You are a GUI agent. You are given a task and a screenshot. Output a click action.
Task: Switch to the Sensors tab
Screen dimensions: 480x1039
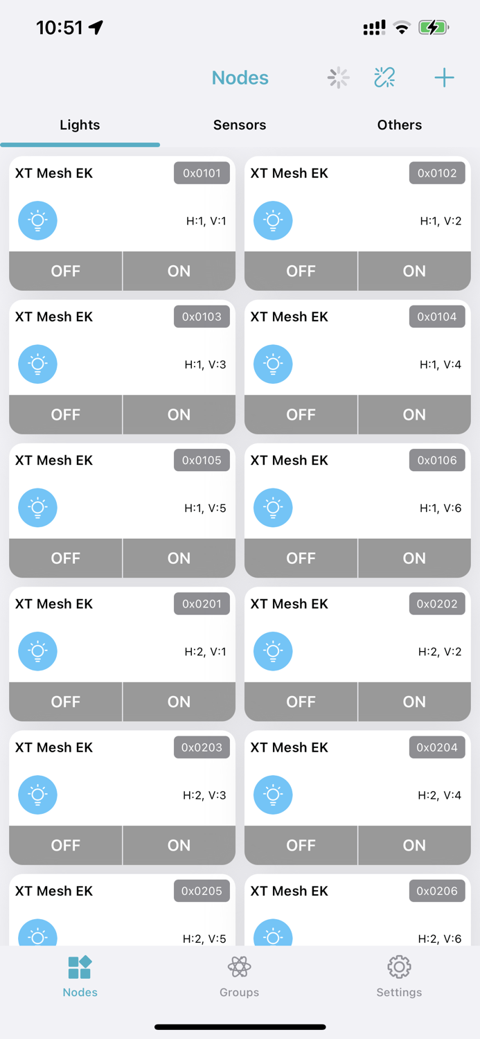[239, 125]
